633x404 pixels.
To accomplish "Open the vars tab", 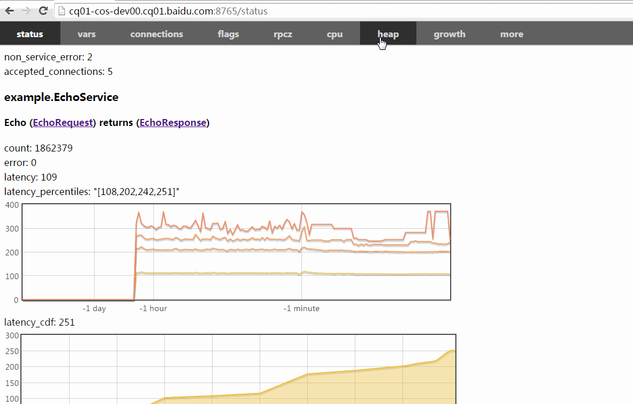I will (x=87, y=34).
